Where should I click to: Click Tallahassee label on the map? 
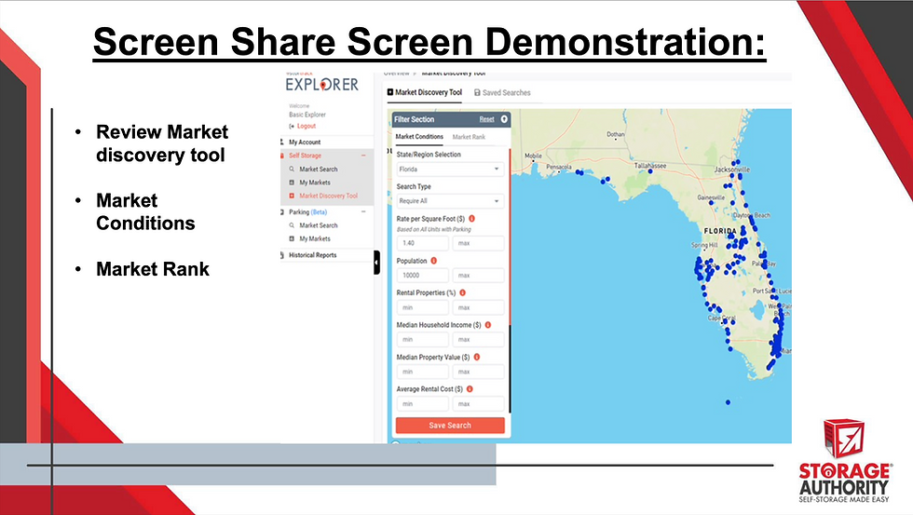coord(650,166)
